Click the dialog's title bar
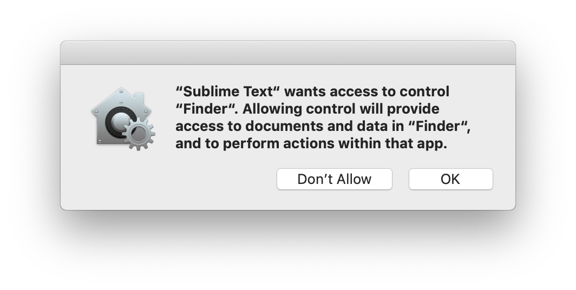The image size is (576, 290). pyautogui.click(x=287, y=53)
